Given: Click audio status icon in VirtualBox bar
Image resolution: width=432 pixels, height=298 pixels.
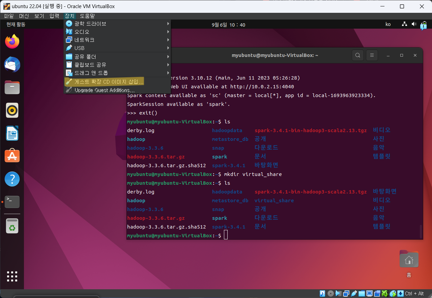Looking at the screenshot, I should click(x=339, y=294).
